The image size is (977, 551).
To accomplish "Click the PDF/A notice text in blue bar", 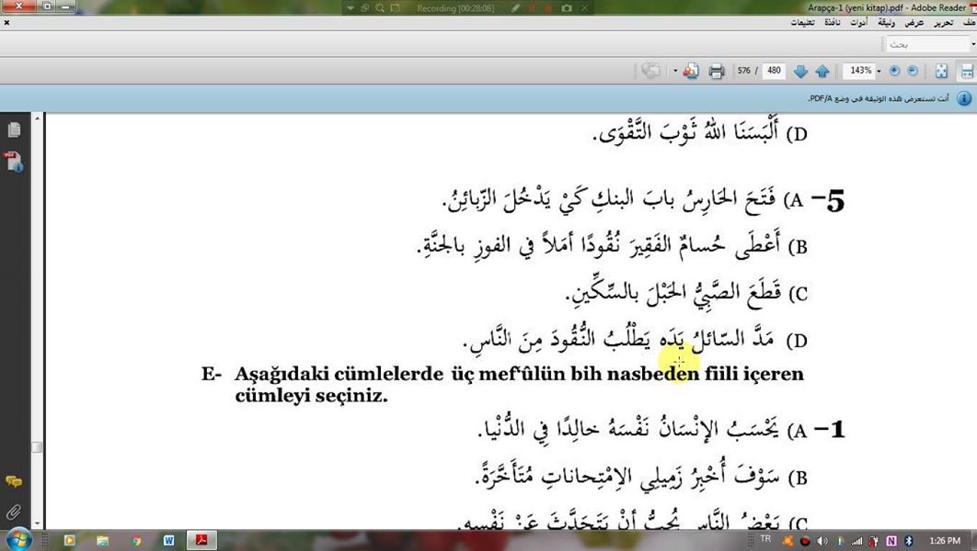I will click(x=879, y=98).
